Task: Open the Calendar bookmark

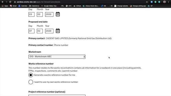Action: (23, 6)
